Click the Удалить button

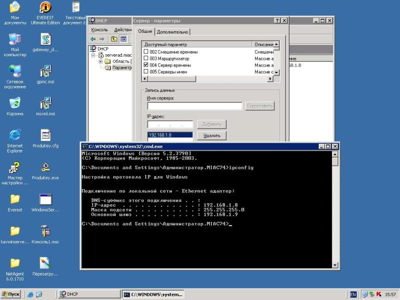click(212, 135)
